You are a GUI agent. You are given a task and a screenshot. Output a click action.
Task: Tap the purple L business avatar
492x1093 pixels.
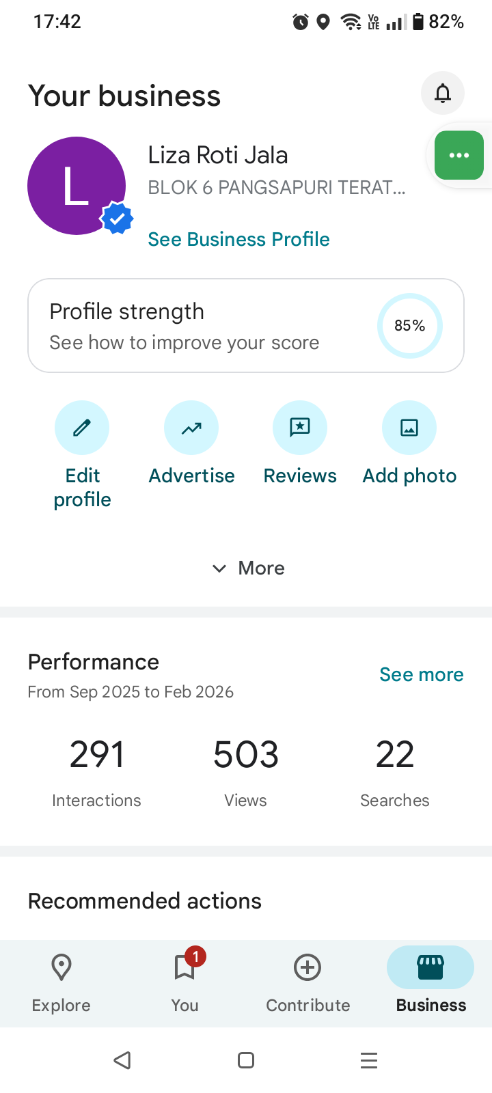click(77, 186)
